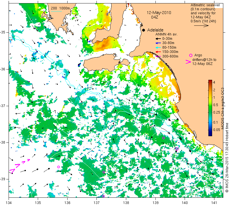Click the cyan 200m isobath legend line

[56, 11]
